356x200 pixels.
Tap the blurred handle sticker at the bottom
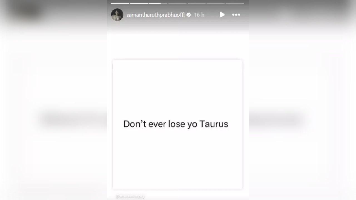pos(130,196)
